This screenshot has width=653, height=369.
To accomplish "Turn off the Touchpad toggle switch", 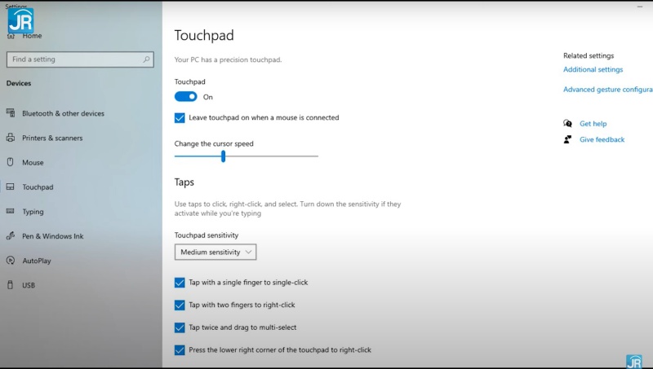I will (x=186, y=97).
